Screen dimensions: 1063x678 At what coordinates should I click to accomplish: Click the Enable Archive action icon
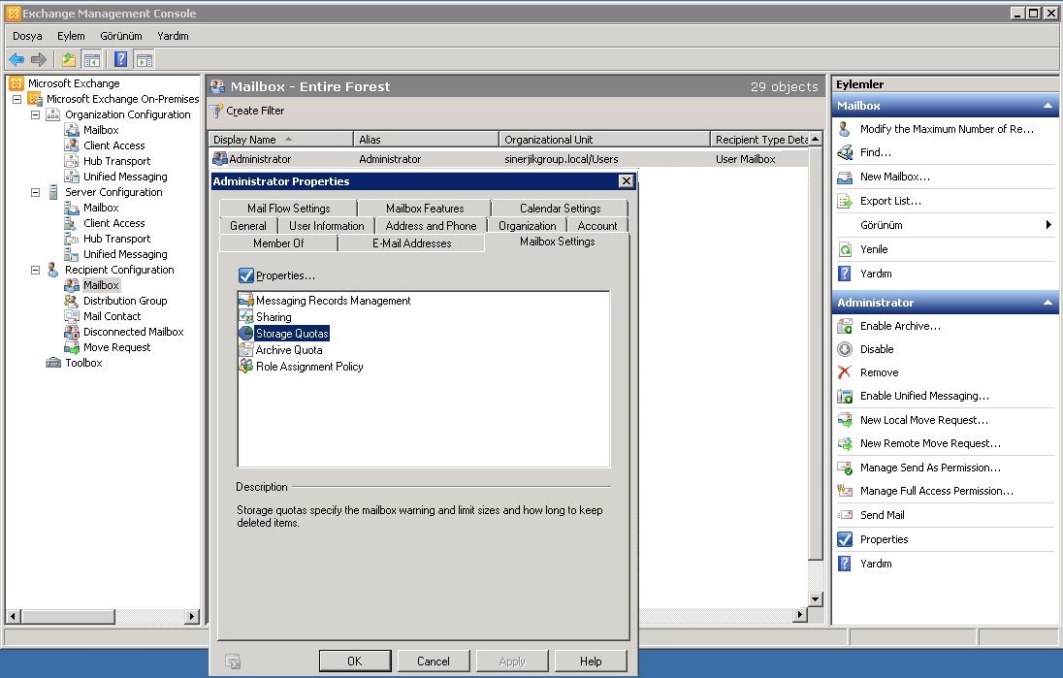pos(845,326)
